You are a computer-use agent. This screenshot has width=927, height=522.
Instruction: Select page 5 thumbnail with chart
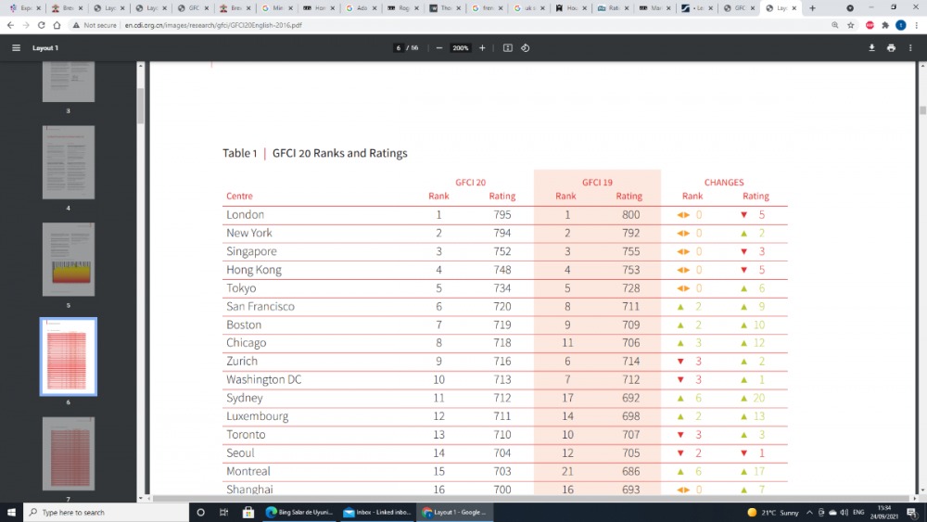click(69, 259)
